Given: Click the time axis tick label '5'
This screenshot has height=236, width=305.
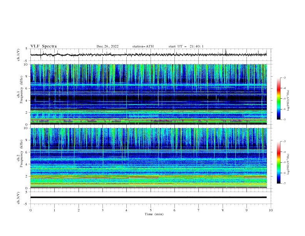Looking at the screenshot, I should pos(151,210).
